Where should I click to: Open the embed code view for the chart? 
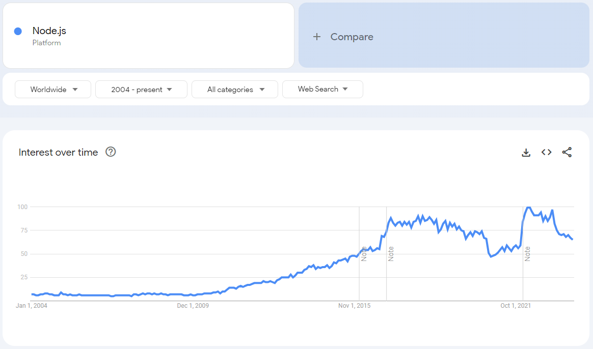[x=546, y=152]
